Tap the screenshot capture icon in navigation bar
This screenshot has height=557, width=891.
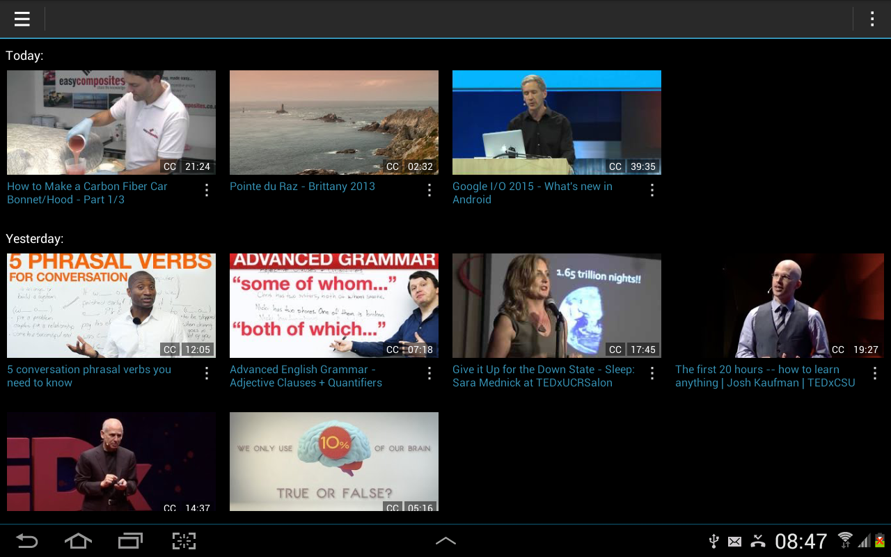[x=184, y=541]
